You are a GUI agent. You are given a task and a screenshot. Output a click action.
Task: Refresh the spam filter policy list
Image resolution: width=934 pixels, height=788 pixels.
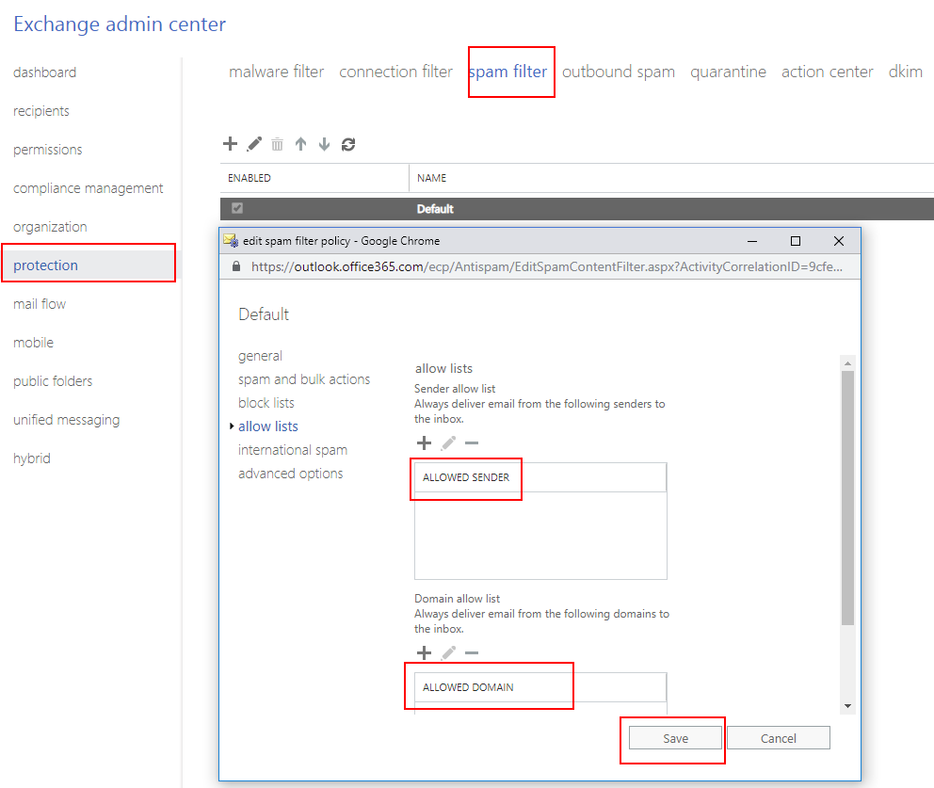tap(347, 144)
